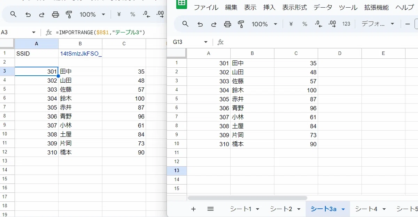
Task: Switch to the シート2 tab
Action: coord(281,209)
